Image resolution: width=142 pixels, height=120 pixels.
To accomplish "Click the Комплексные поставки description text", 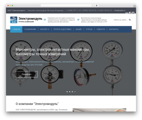I will [x=61, y=20].
